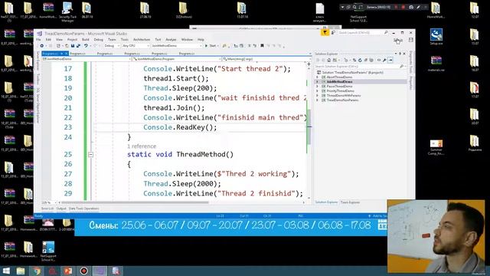
Task: Collapse the ThreadMethod code region
Action: point(90,155)
